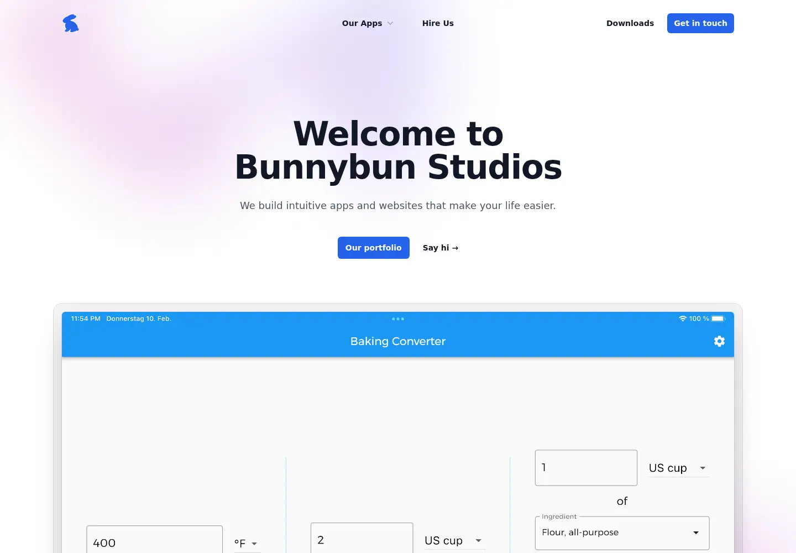796x553 pixels.
Task: Open the US cup dropdown beside value 1
Action: click(x=679, y=468)
